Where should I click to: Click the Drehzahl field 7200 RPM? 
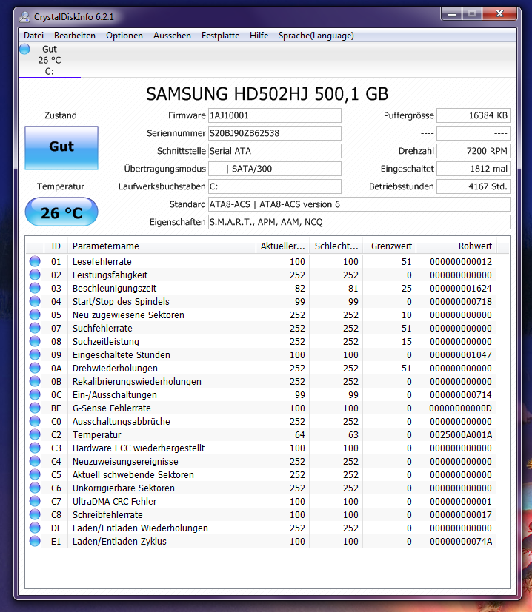[473, 151]
